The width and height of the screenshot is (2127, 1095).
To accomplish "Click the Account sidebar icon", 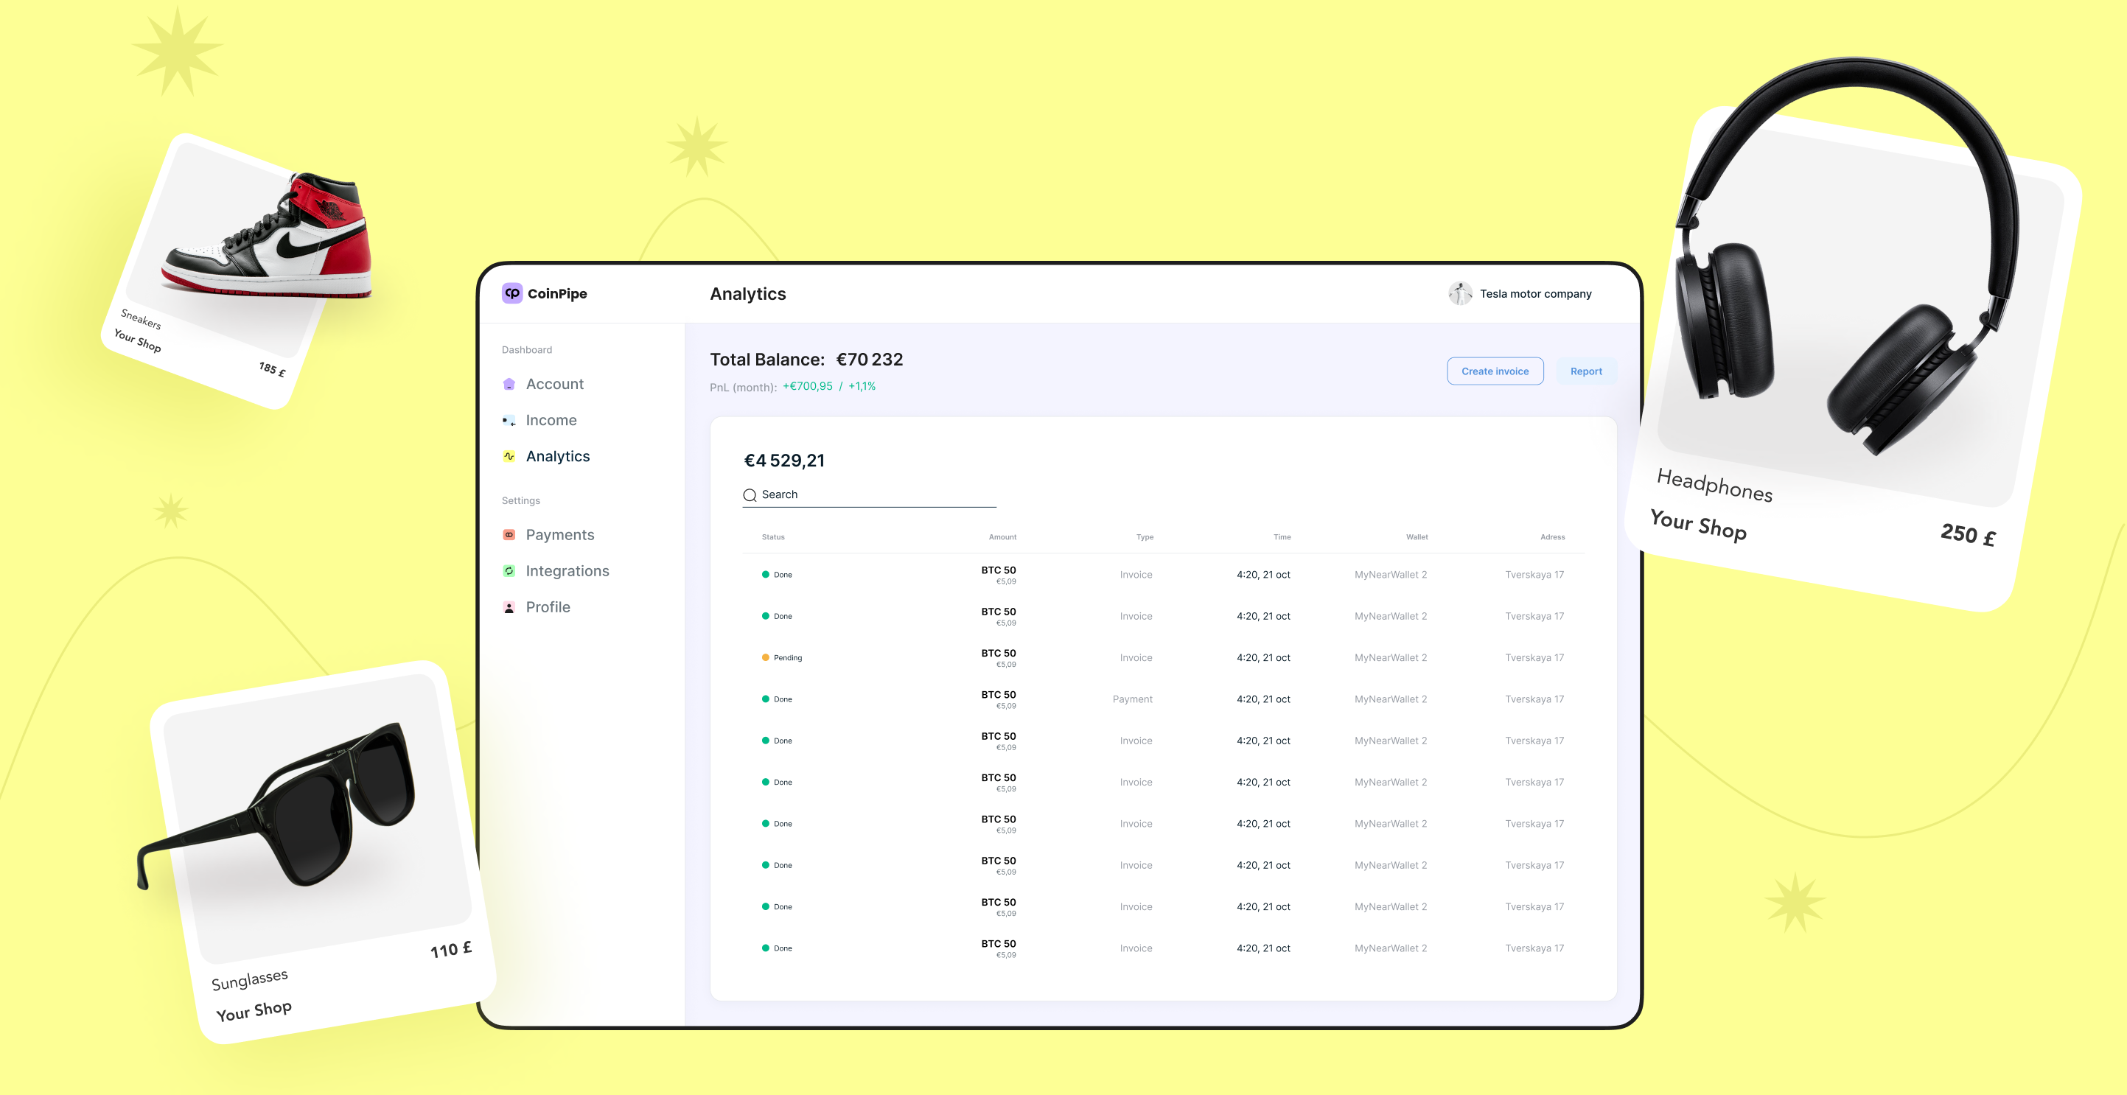I will tap(509, 384).
